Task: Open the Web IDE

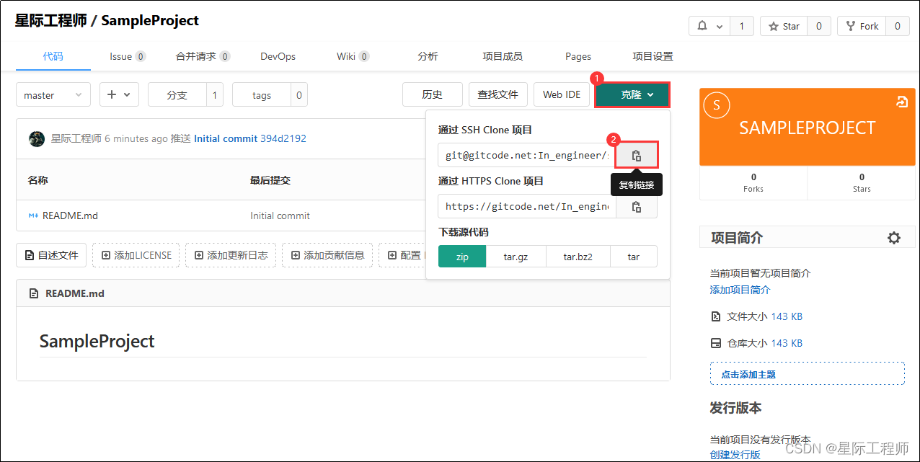Action: [x=562, y=94]
